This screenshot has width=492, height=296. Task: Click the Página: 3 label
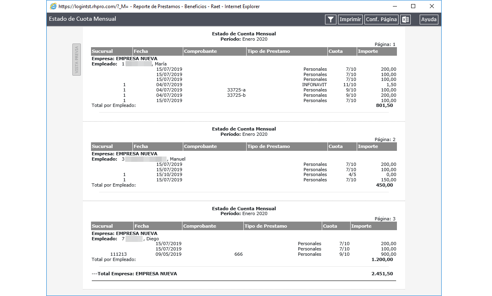(385, 219)
